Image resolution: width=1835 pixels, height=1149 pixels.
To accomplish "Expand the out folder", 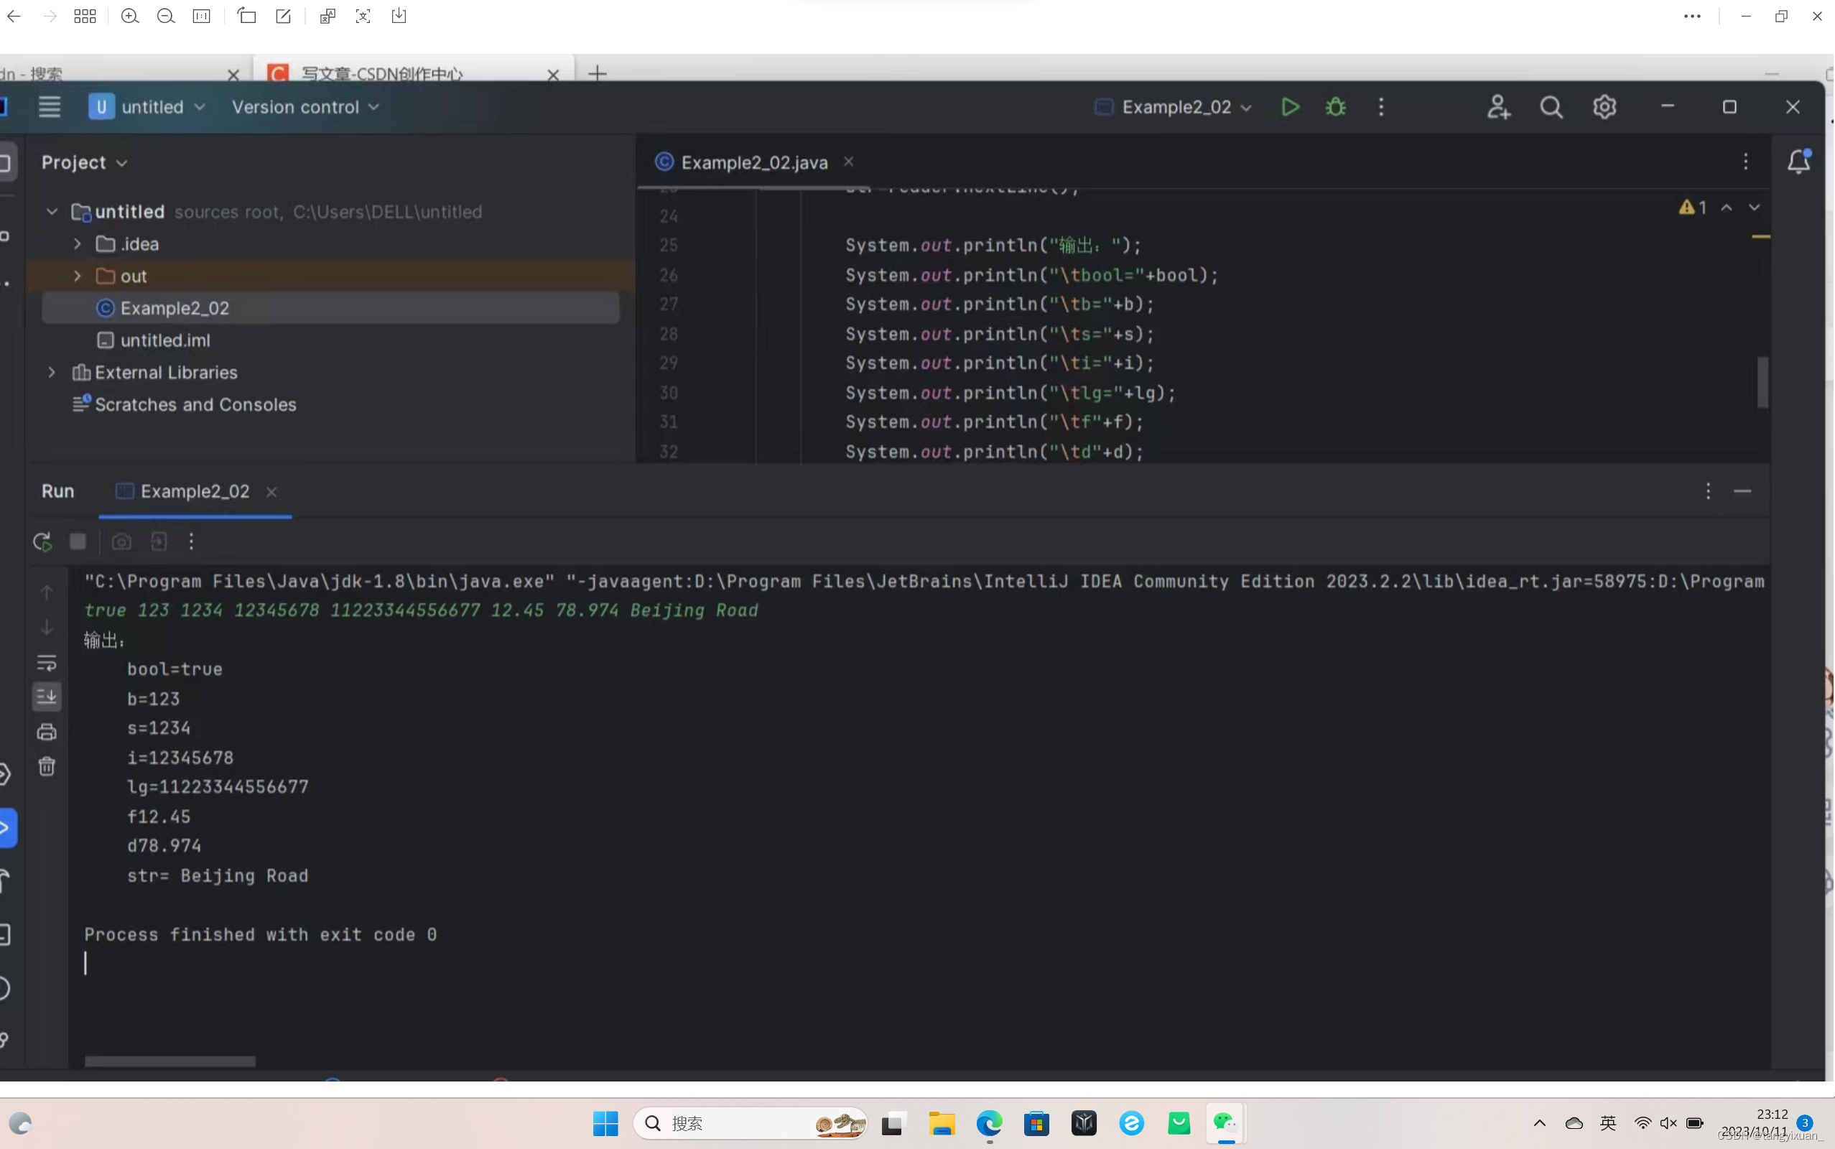I will click(x=78, y=276).
